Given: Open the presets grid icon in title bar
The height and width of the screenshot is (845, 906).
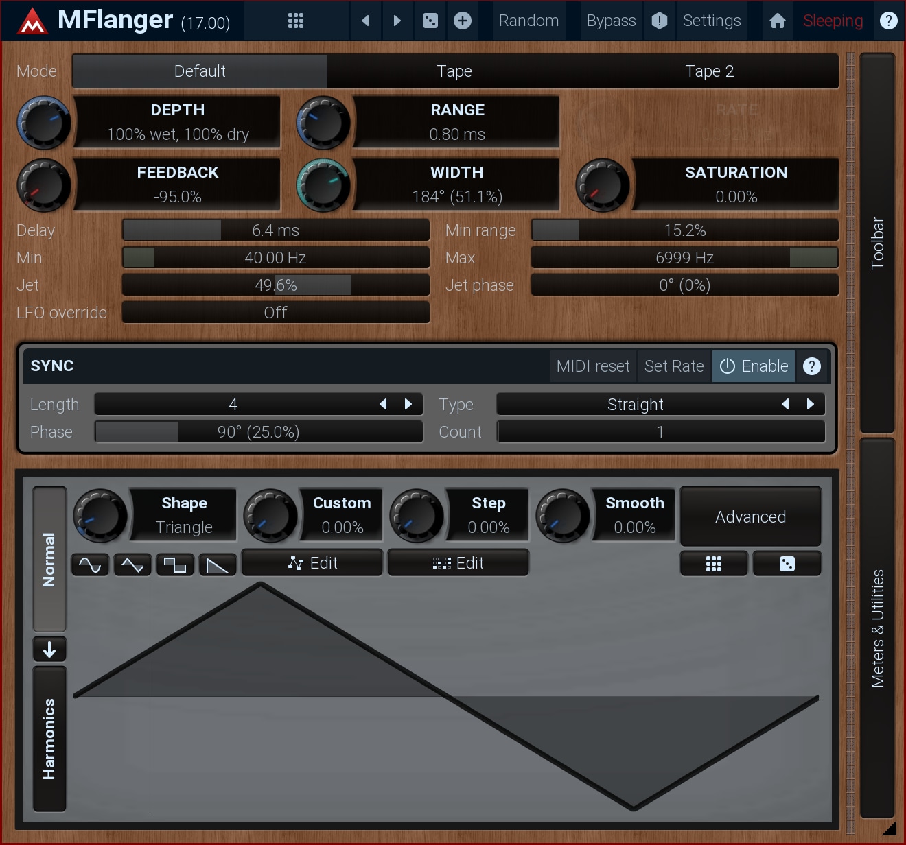Looking at the screenshot, I should click(296, 21).
